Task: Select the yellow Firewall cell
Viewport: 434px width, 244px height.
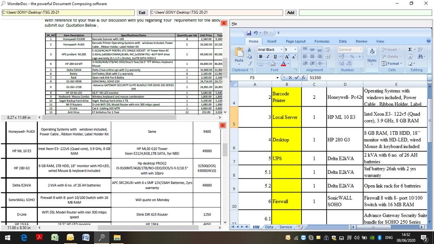Action: point(287,202)
